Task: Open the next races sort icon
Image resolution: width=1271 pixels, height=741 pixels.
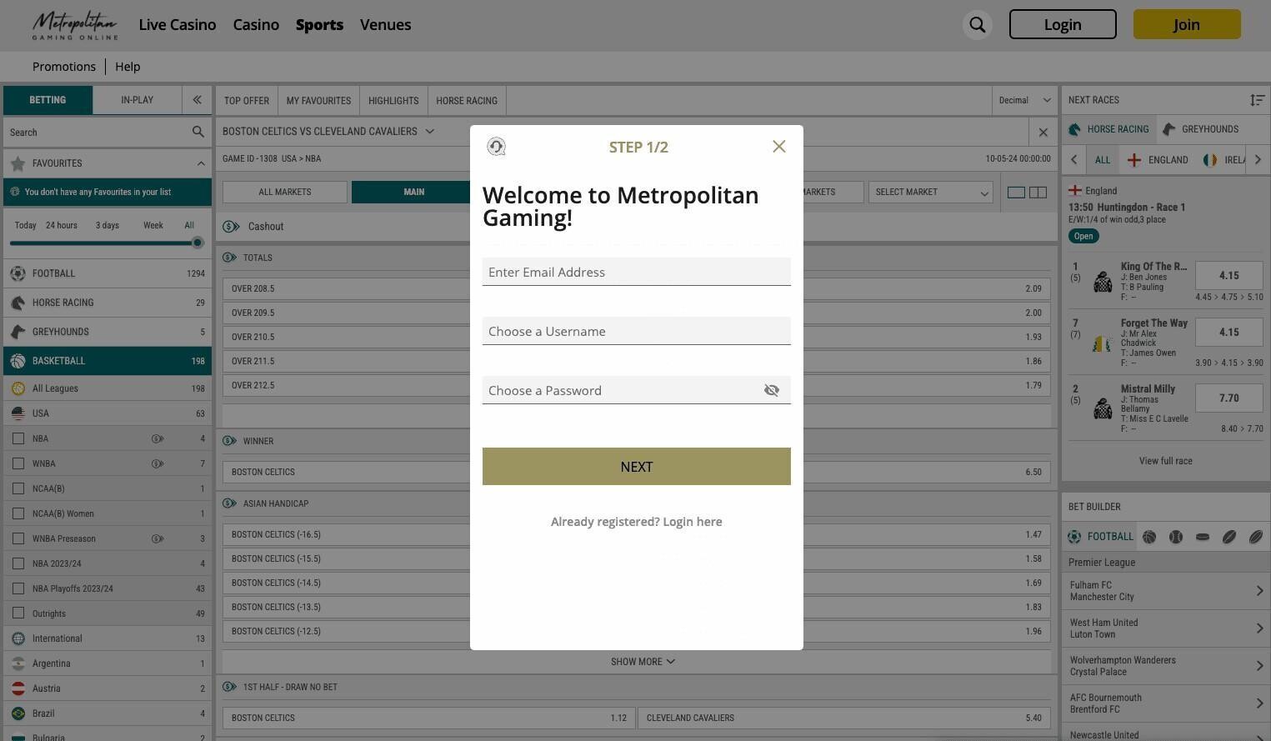Action: 1257,100
